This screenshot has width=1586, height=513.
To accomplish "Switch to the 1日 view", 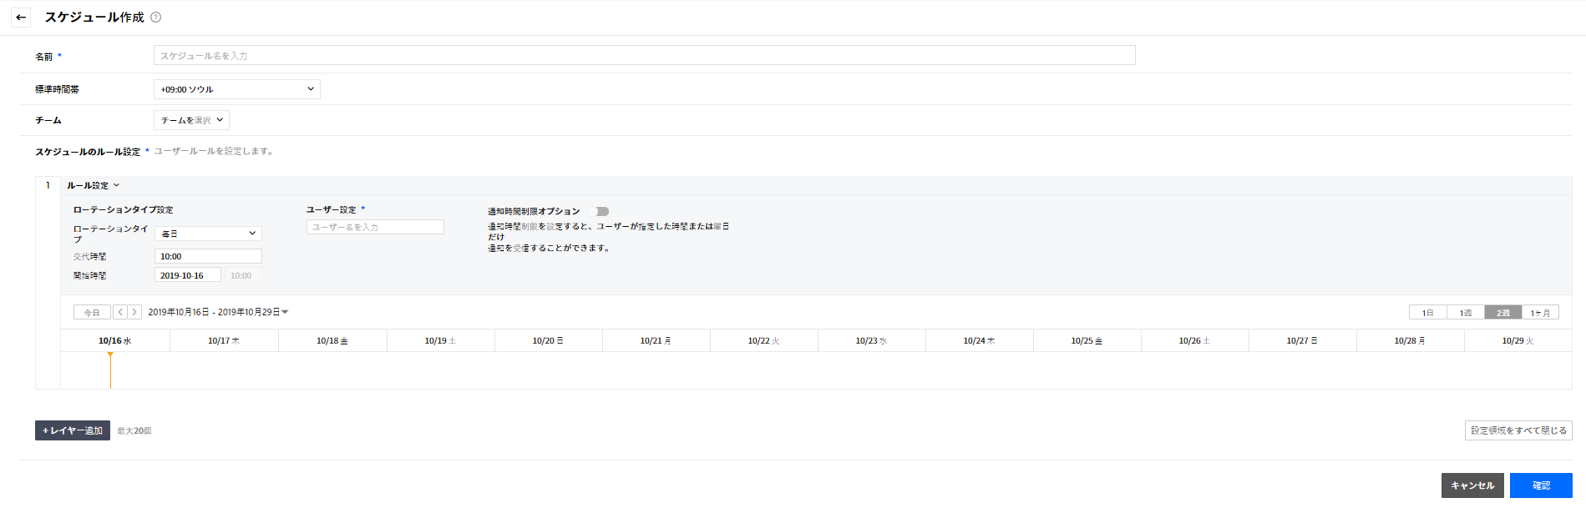I will click(1427, 313).
